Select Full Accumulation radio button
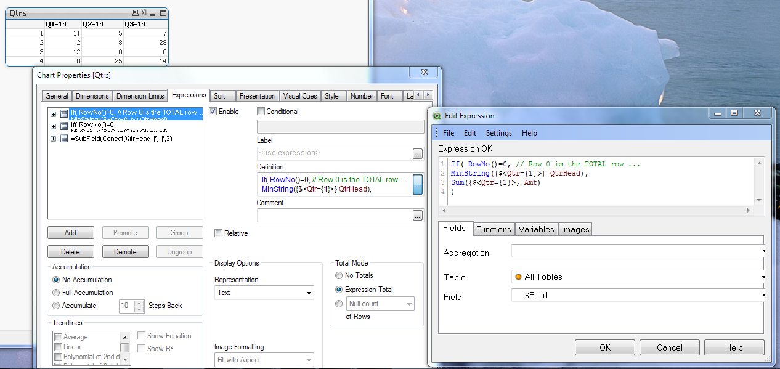The image size is (780, 369). (57, 293)
